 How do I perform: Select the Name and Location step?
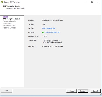[x=9, y=21]
